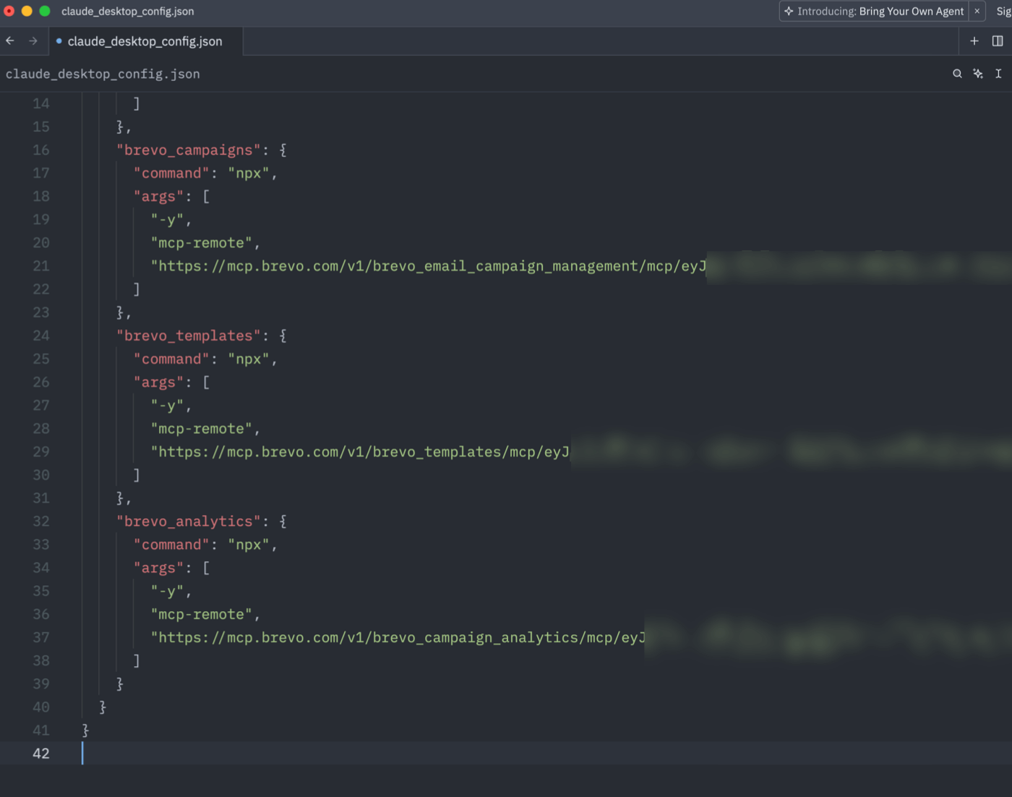This screenshot has height=797, width=1012.
Task: Click the "npx" value on line 25
Action: pyautogui.click(x=248, y=359)
